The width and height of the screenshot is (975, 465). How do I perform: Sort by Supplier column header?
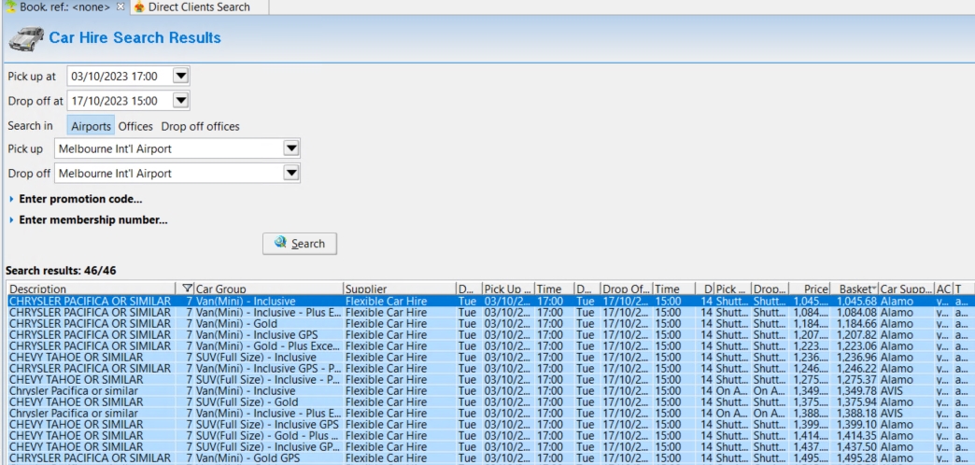pos(399,289)
